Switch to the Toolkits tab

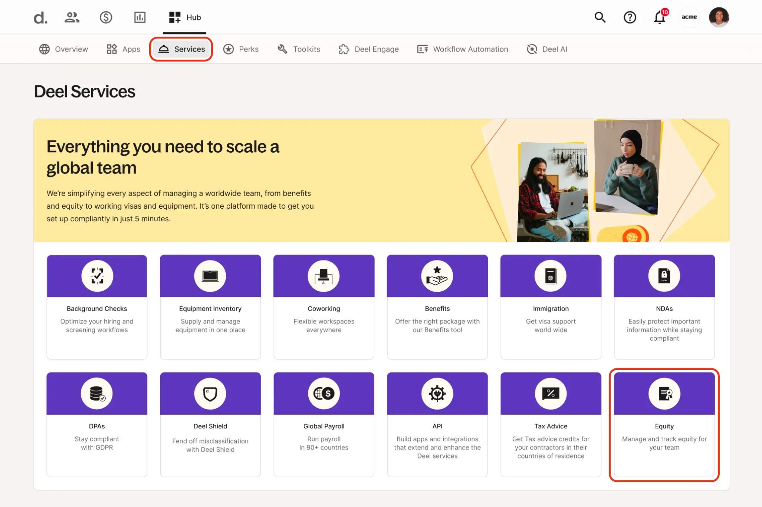coord(299,49)
